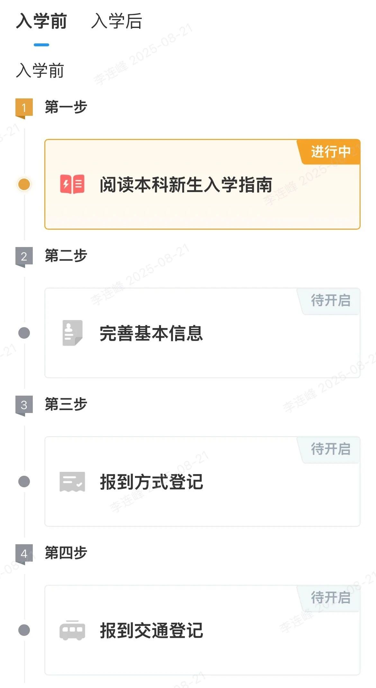Click the gray registration ticket icon
Image resolution: width=376 pixels, height=688 pixels.
coord(72,482)
